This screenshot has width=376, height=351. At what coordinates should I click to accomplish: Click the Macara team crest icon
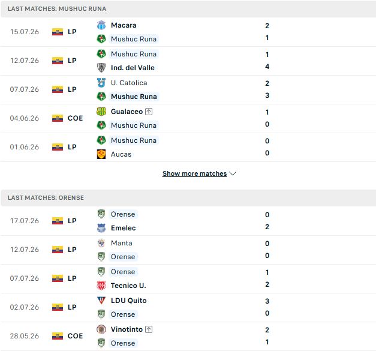(x=101, y=25)
